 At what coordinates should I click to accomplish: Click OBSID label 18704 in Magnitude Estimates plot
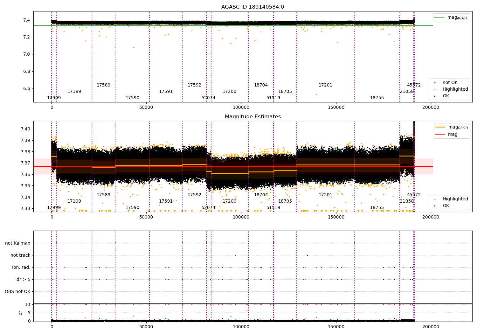pyautogui.click(x=261, y=195)
